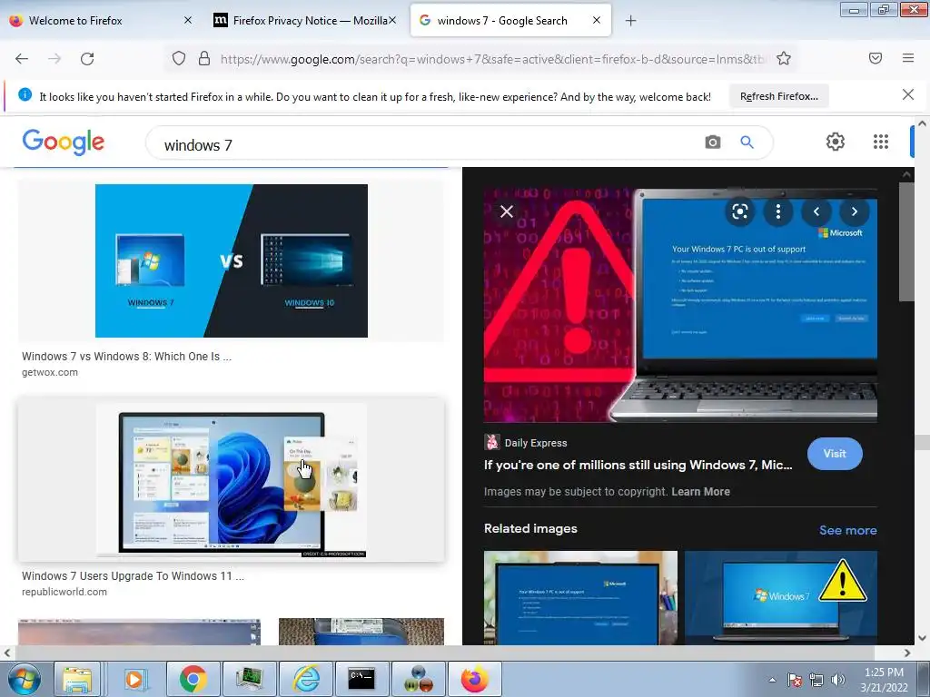The width and height of the screenshot is (930, 697).
Task: Close the windows 7 Google Search tab
Action: click(597, 20)
